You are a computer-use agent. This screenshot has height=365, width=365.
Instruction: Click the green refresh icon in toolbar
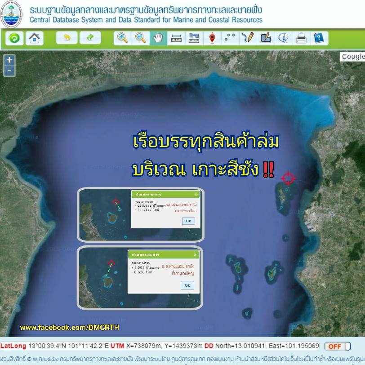pos(14,38)
